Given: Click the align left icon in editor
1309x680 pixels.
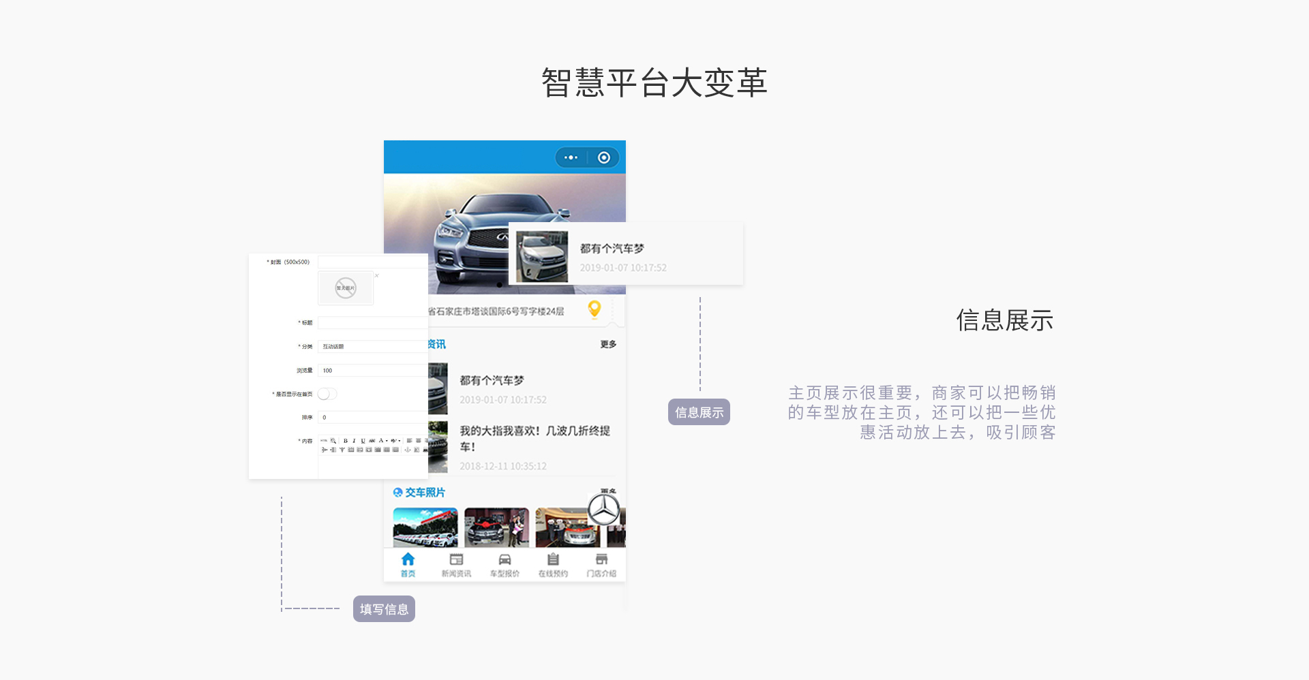Looking at the screenshot, I should (x=410, y=441).
